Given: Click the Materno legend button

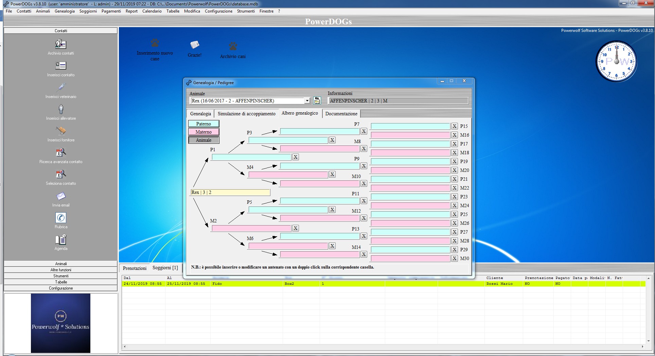Looking at the screenshot, I should (x=204, y=132).
